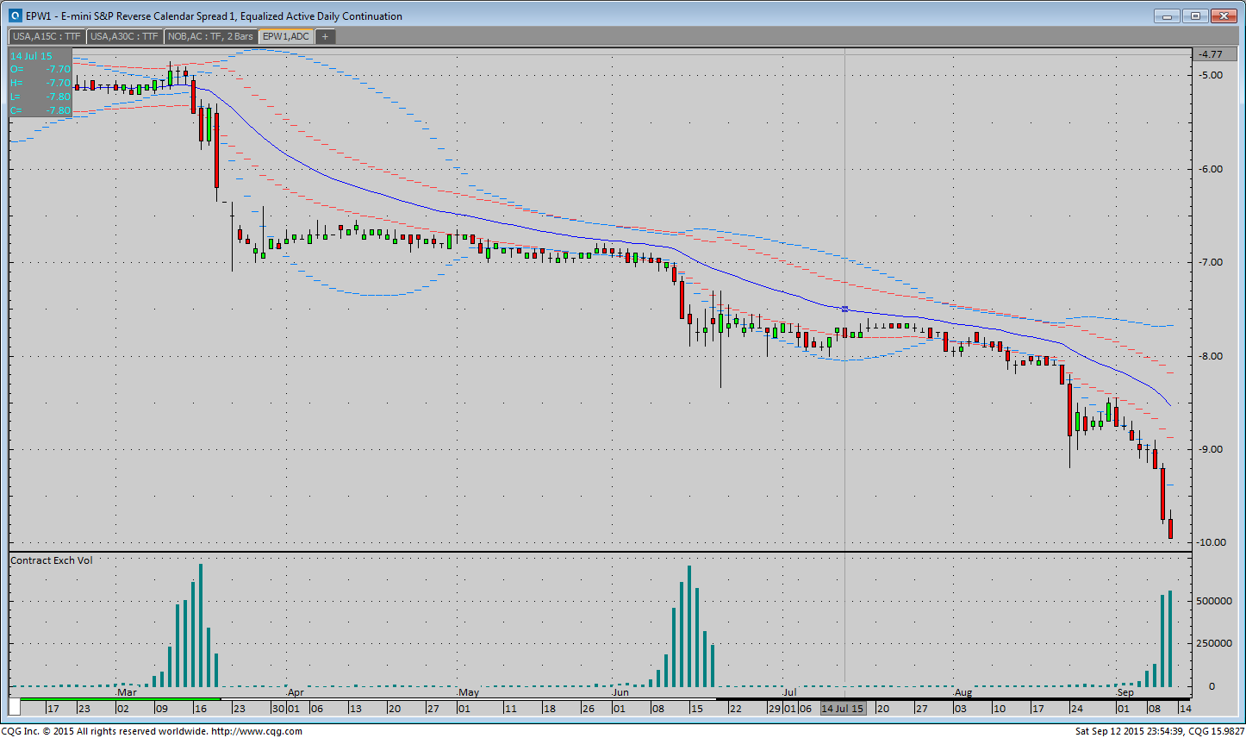
Task: Click the -6.00 price scale label
Action: 1211,169
